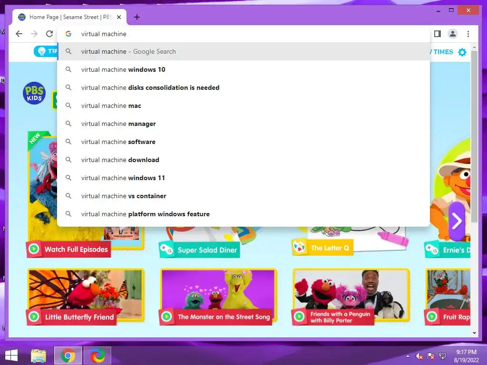Click play icon on Friends with a Penguin
This screenshot has width=487, height=365.
[x=299, y=317]
